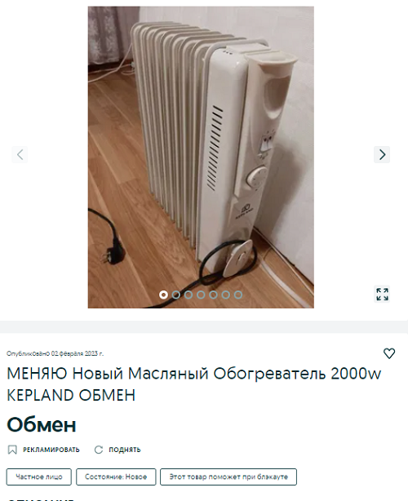Click the Рекламировать link
Screen dimensions: 408x501
(51, 450)
